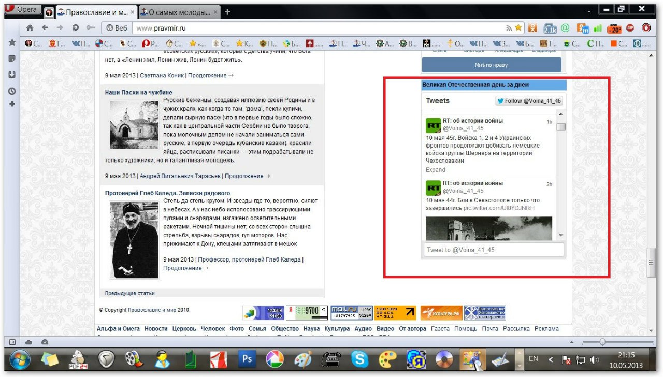
Task: Open author link 'Светлана Коник'
Action: tap(162, 75)
